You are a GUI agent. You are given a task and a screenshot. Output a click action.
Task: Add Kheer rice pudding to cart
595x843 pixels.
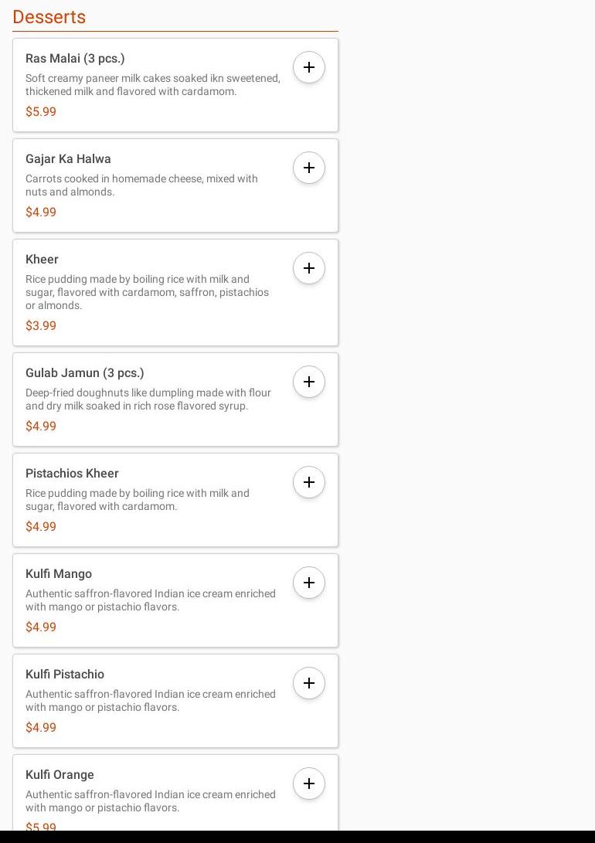pos(309,268)
